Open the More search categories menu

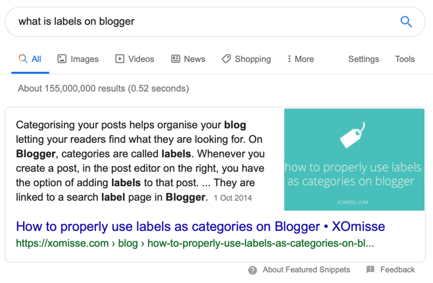coord(301,59)
